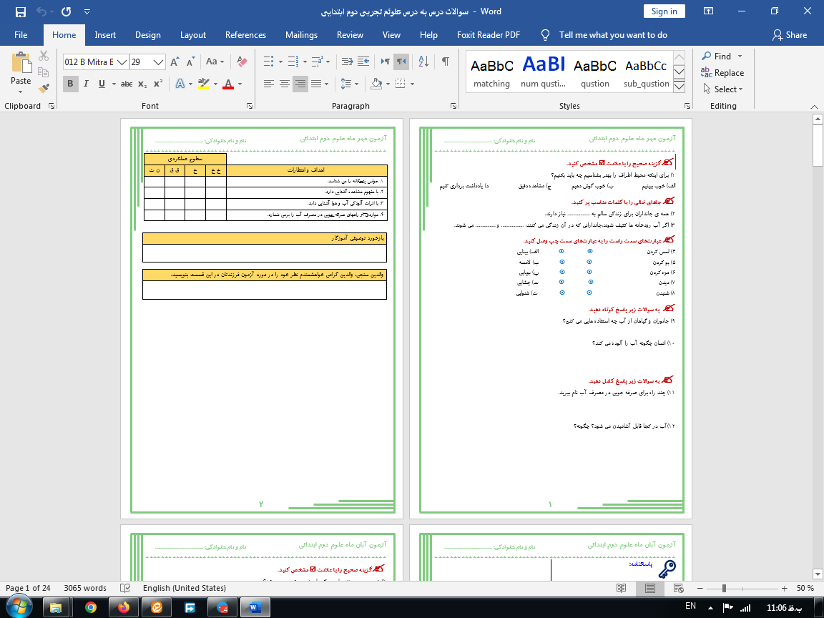The height and width of the screenshot is (618, 824).
Task: Click Replace in the Editing group
Action: coord(722,73)
